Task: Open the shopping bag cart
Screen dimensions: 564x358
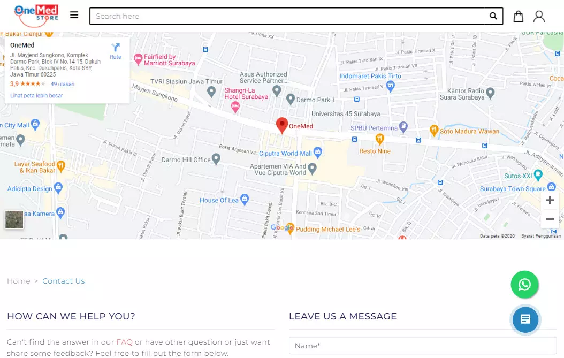Action: [518, 16]
